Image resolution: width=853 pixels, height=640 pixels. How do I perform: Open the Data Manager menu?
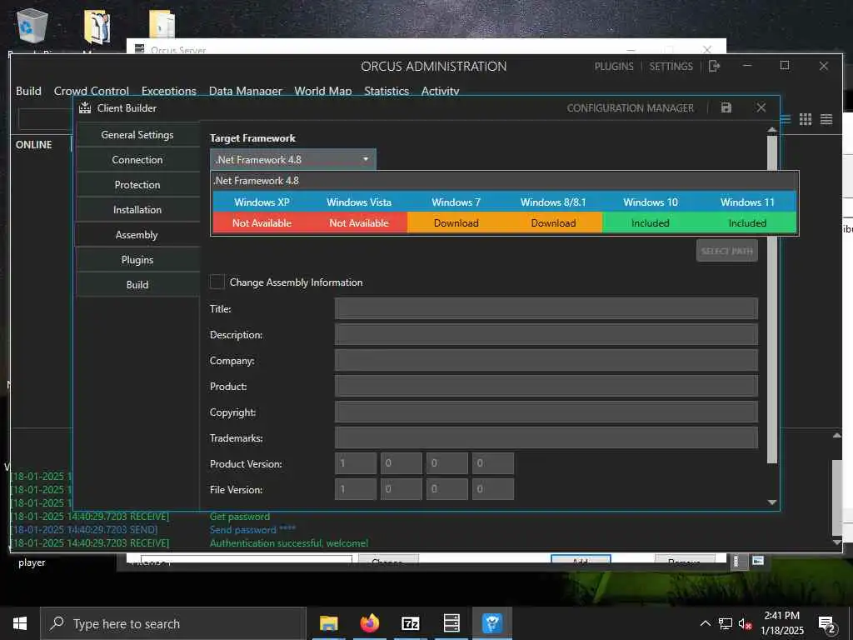(x=246, y=91)
